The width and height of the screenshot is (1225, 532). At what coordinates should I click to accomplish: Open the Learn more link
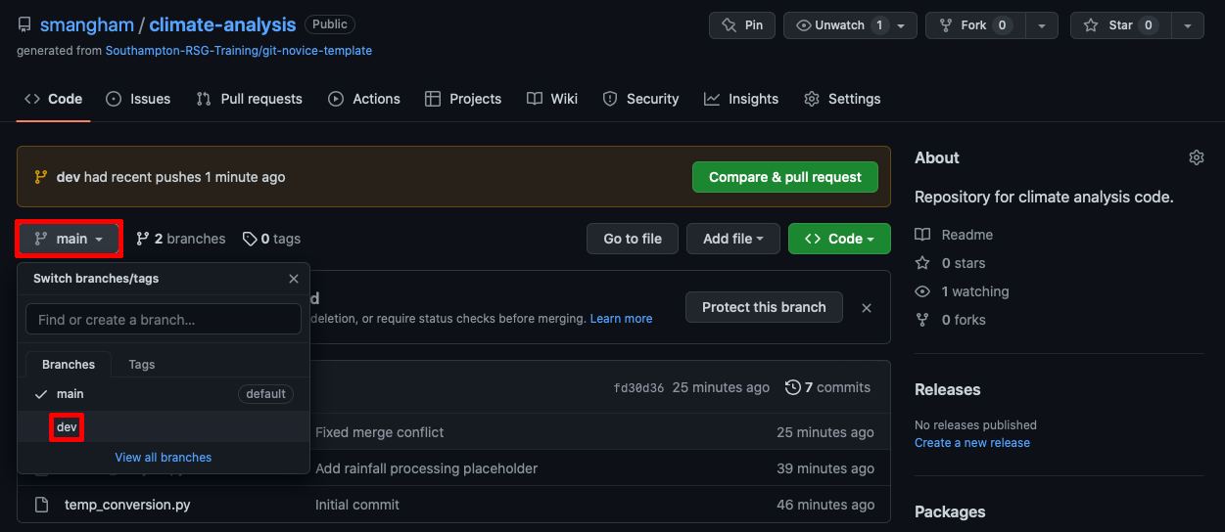621,319
